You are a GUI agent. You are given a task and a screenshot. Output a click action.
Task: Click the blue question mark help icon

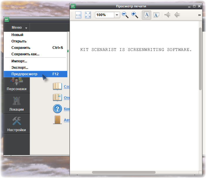(x=57, y=109)
